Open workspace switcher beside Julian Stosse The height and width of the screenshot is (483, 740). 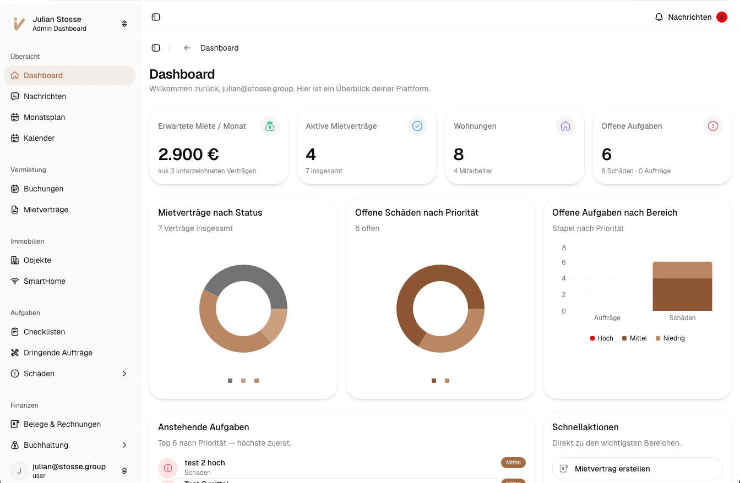pyautogui.click(x=124, y=24)
